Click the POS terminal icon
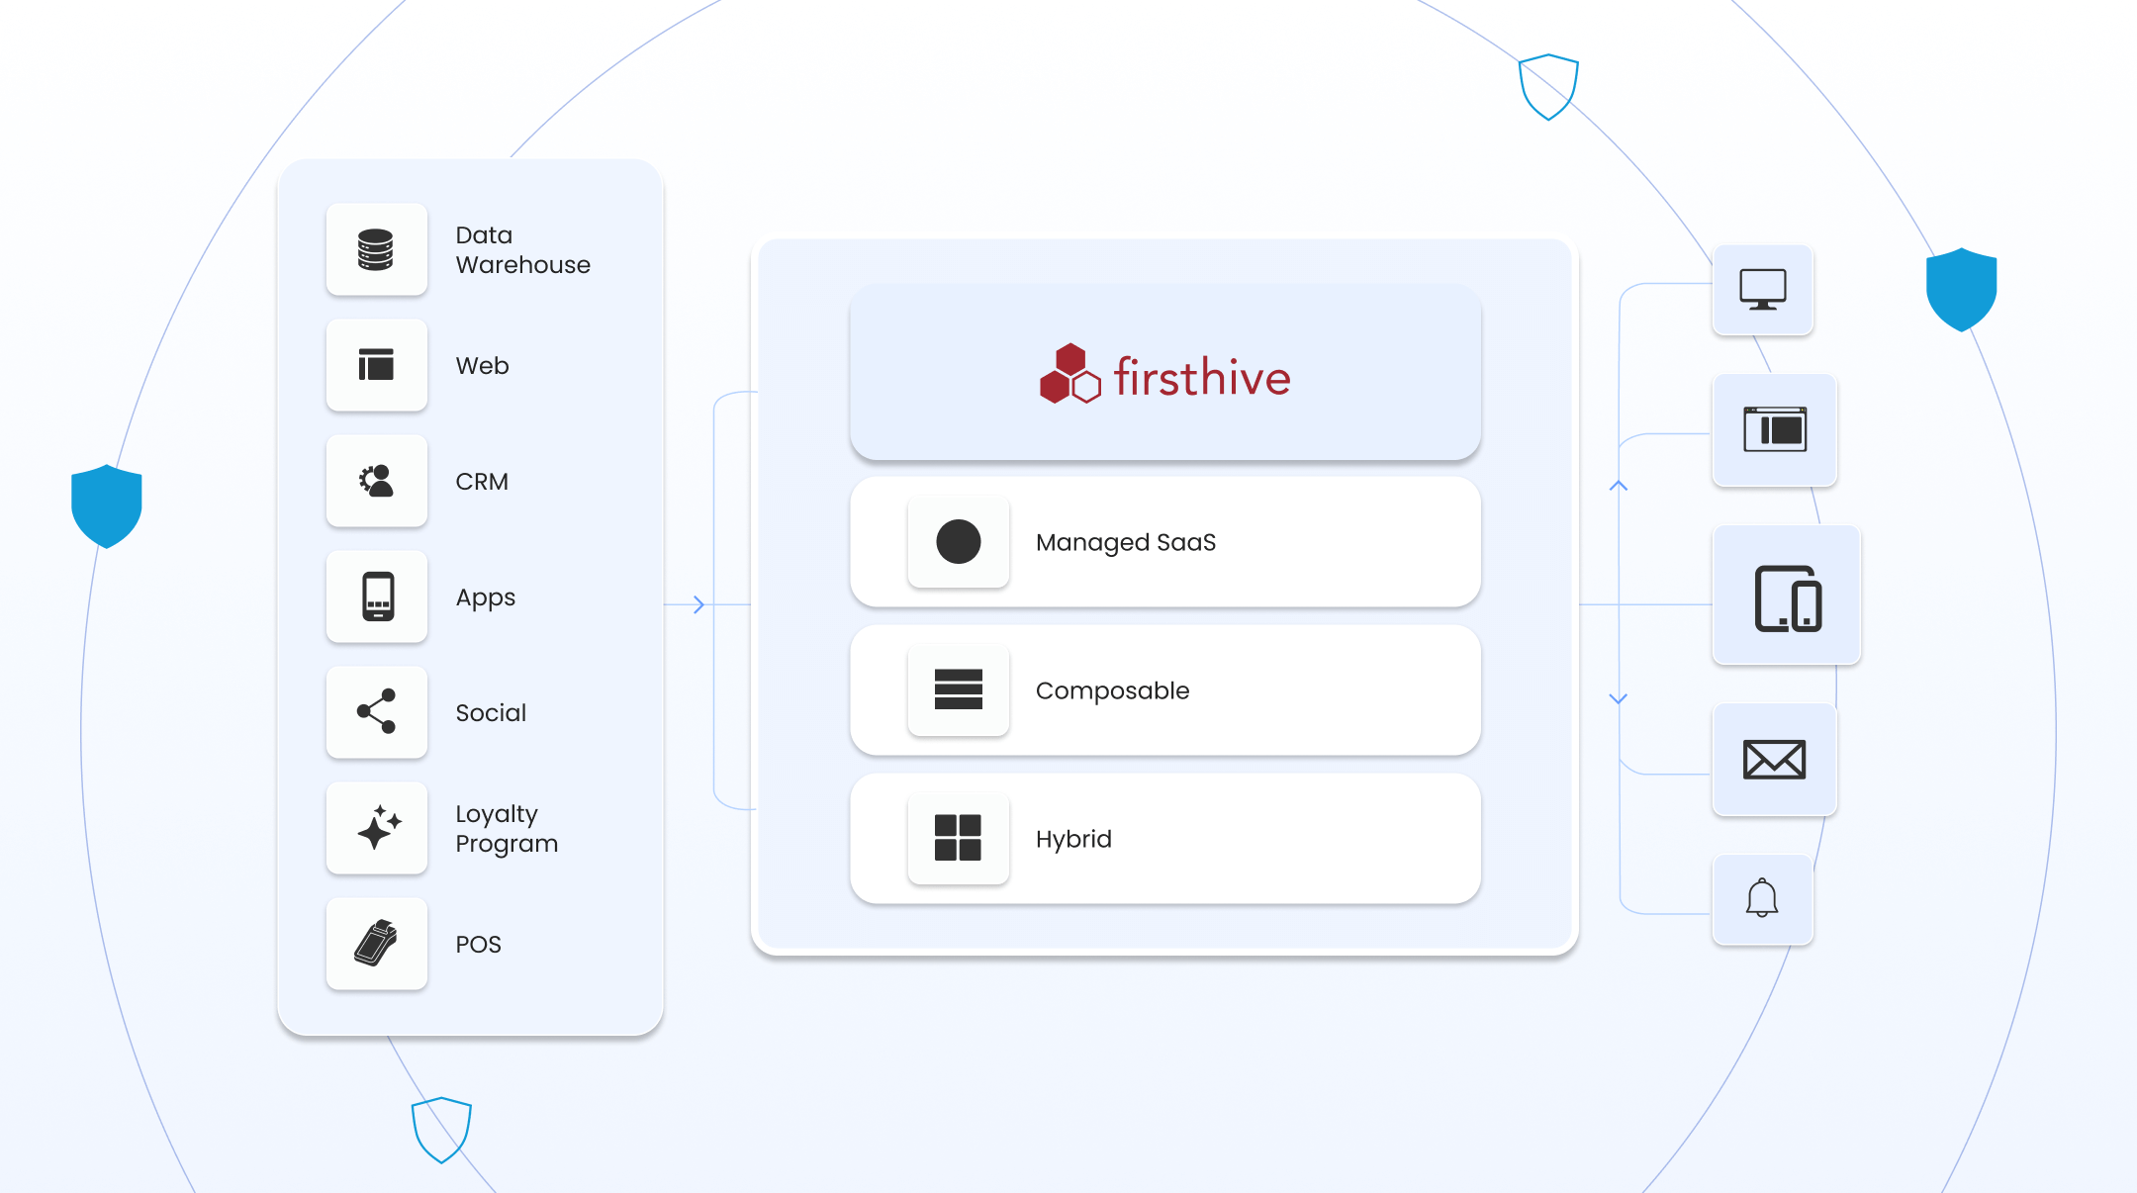This screenshot has width=2137, height=1193. [x=376, y=944]
